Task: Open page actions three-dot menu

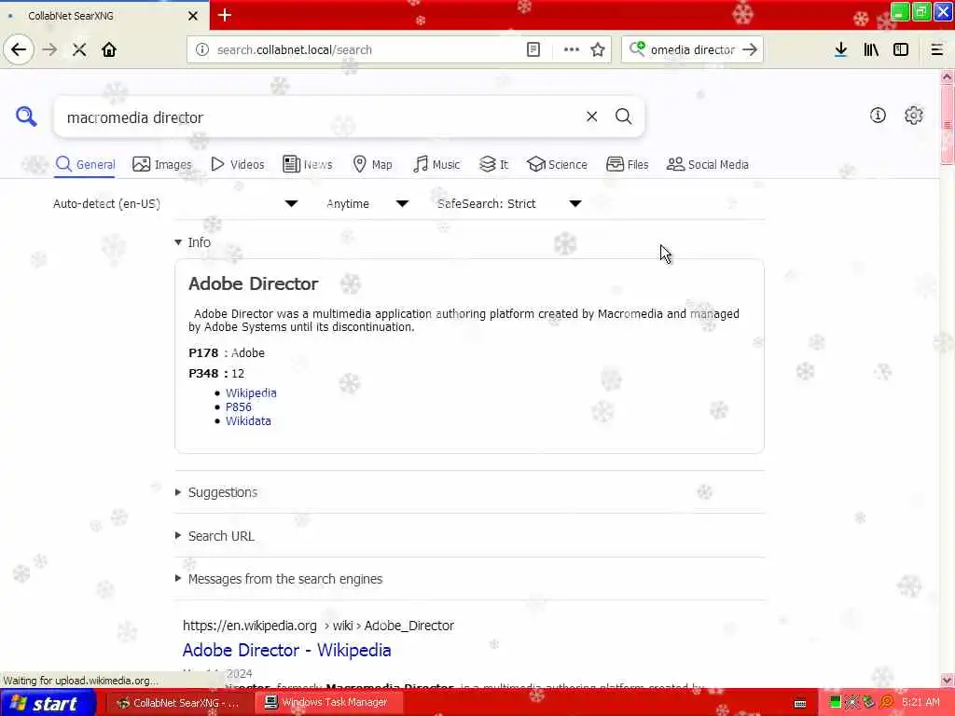Action: pos(572,49)
